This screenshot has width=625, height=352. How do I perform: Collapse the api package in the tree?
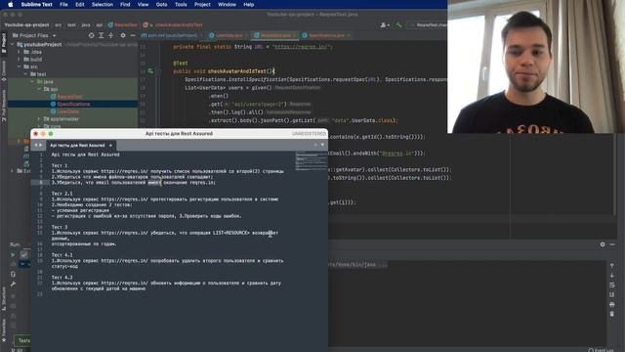39,89
